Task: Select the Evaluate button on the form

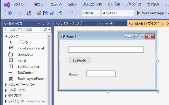Action: pyautogui.click(x=80, y=60)
